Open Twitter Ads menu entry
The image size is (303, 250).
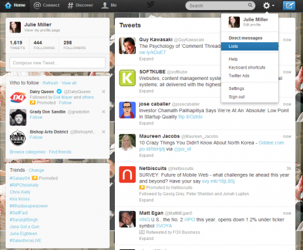(x=239, y=76)
